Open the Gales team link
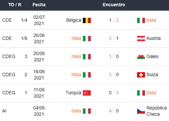This screenshot has width=169, height=121. click(152, 56)
